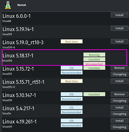Screen dimensions: 129x132
Task: Select the Linux 5.19.14-1 title
Action: pyautogui.click(x=18, y=29)
